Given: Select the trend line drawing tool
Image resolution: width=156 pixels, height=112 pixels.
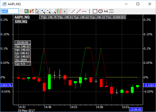Looking at the screenshot, I should click(73, 11).
